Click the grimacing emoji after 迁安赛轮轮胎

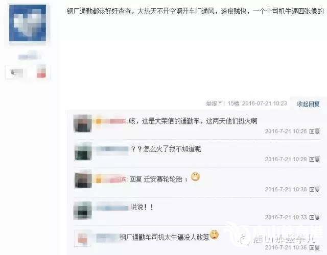[195, 177]
